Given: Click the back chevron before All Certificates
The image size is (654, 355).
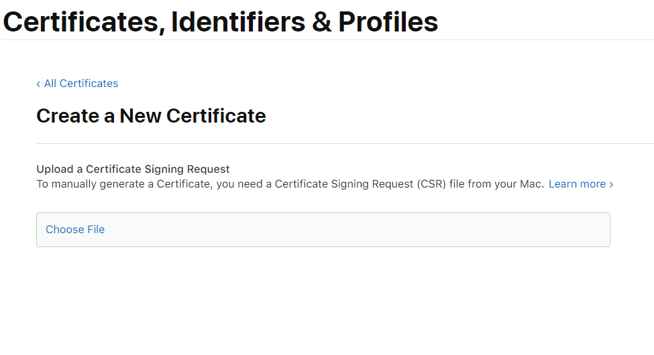Looking at the screenshot, I should click(x=38, y=84).
